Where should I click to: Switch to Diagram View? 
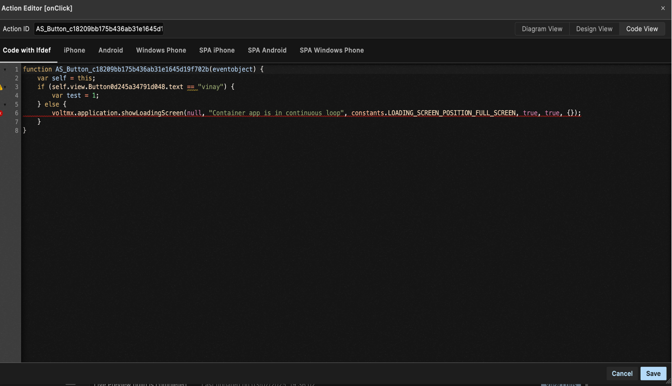pos(542,29)
